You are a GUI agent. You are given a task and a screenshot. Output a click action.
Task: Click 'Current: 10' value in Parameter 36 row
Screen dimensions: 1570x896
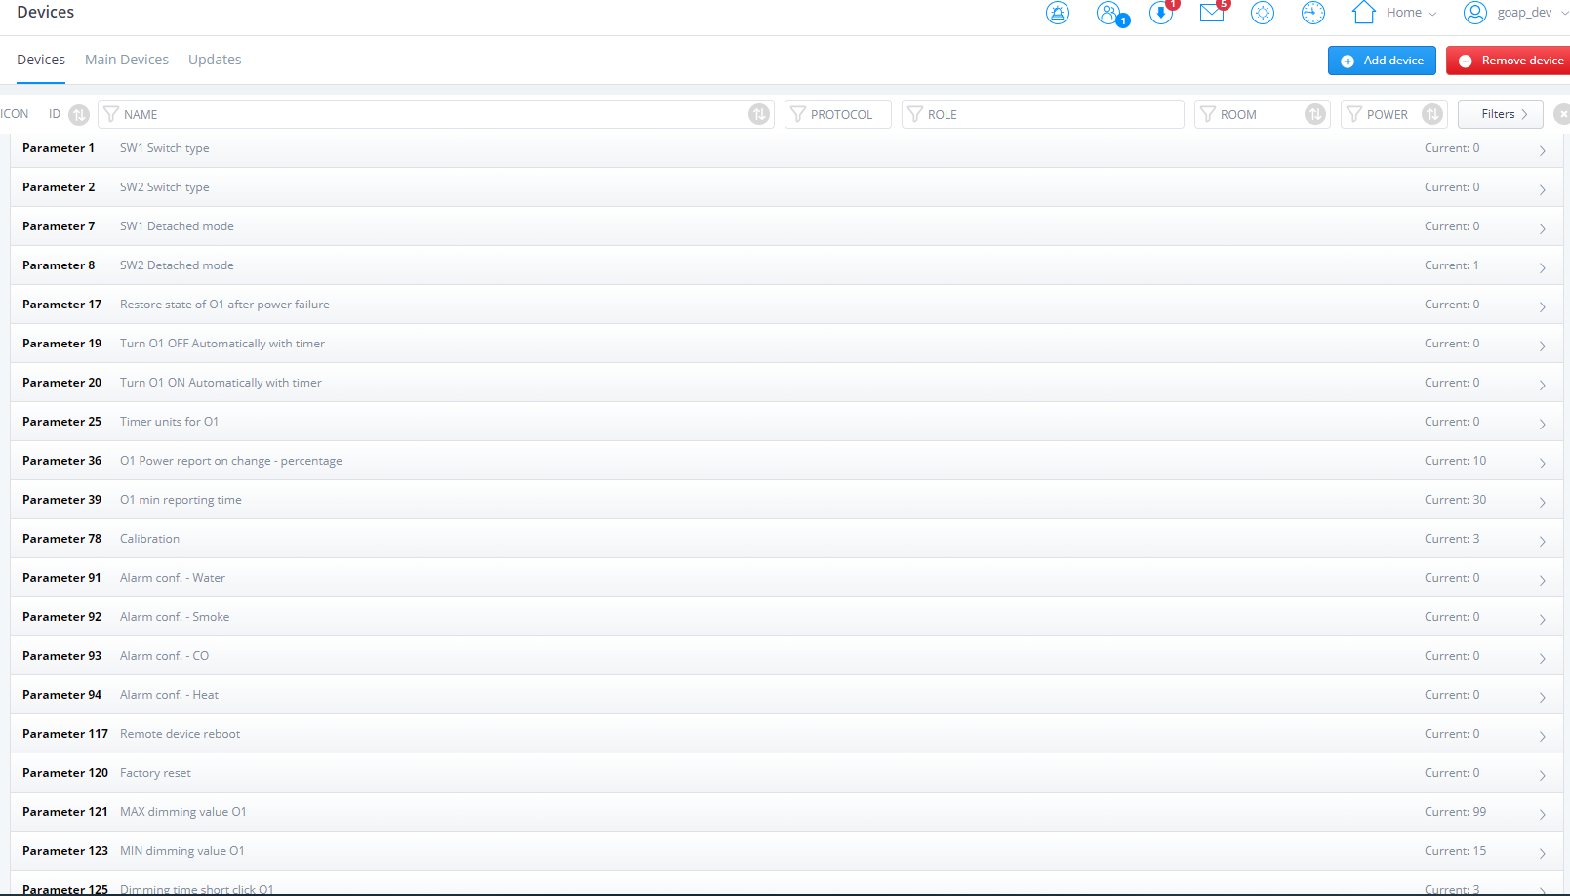[1455, 461]
